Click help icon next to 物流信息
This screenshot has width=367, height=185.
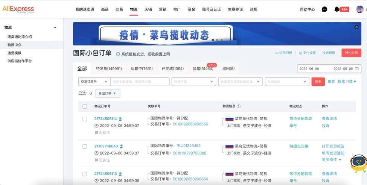click(239, 106)
